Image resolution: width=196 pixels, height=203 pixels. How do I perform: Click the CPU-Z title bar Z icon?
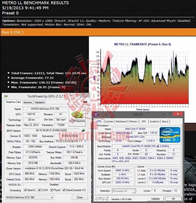coord(96,114)
